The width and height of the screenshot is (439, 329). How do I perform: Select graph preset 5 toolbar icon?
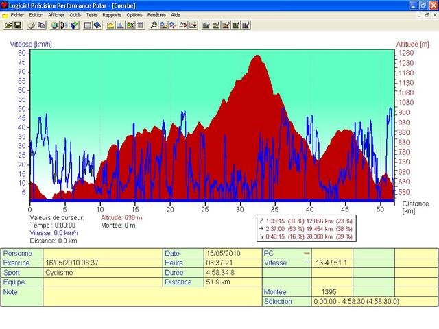click(x=246, y=25)
